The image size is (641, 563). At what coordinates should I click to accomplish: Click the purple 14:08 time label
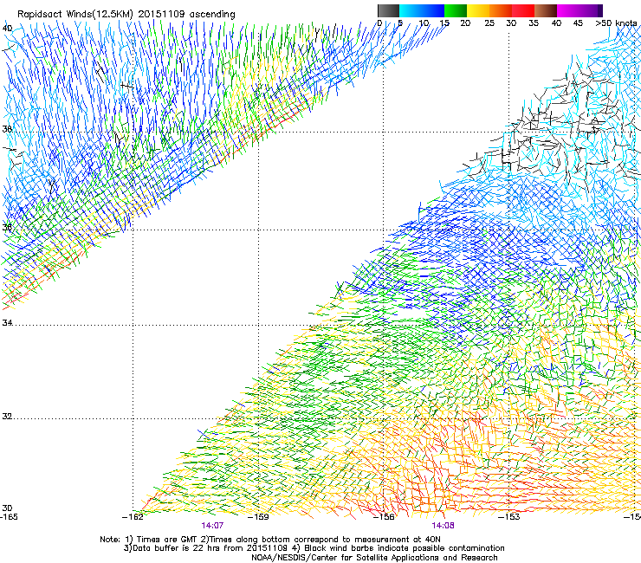click(x=444, y=526)
